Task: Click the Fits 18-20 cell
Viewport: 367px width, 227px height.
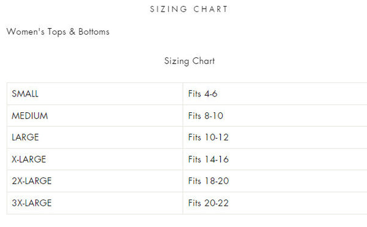Action: point(275,181)
